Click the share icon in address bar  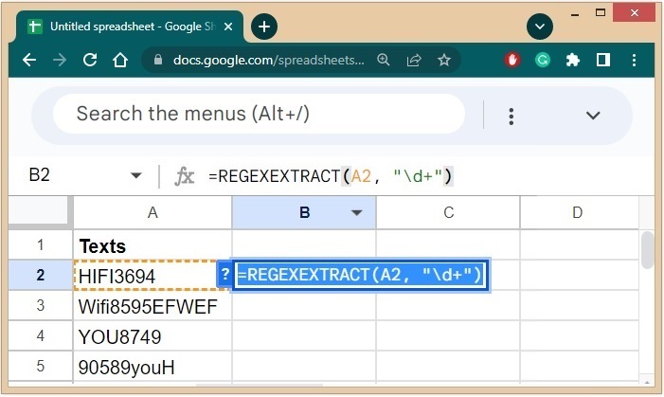click(414, 60)
